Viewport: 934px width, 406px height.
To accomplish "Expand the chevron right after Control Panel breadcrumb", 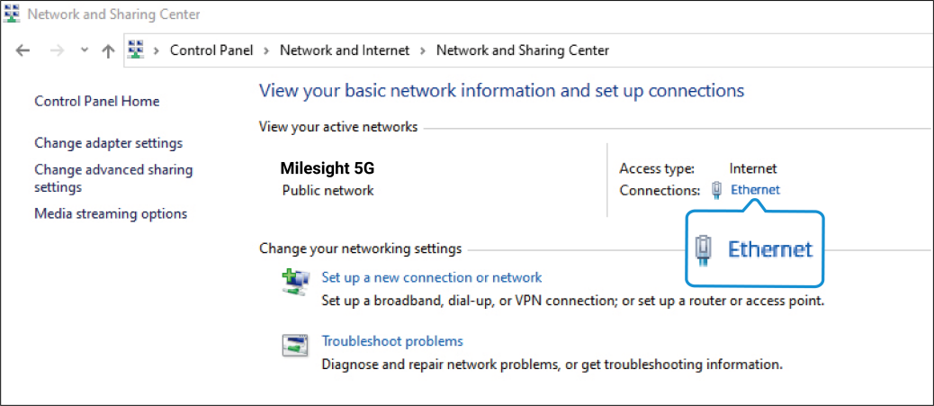I will point(267,51).
